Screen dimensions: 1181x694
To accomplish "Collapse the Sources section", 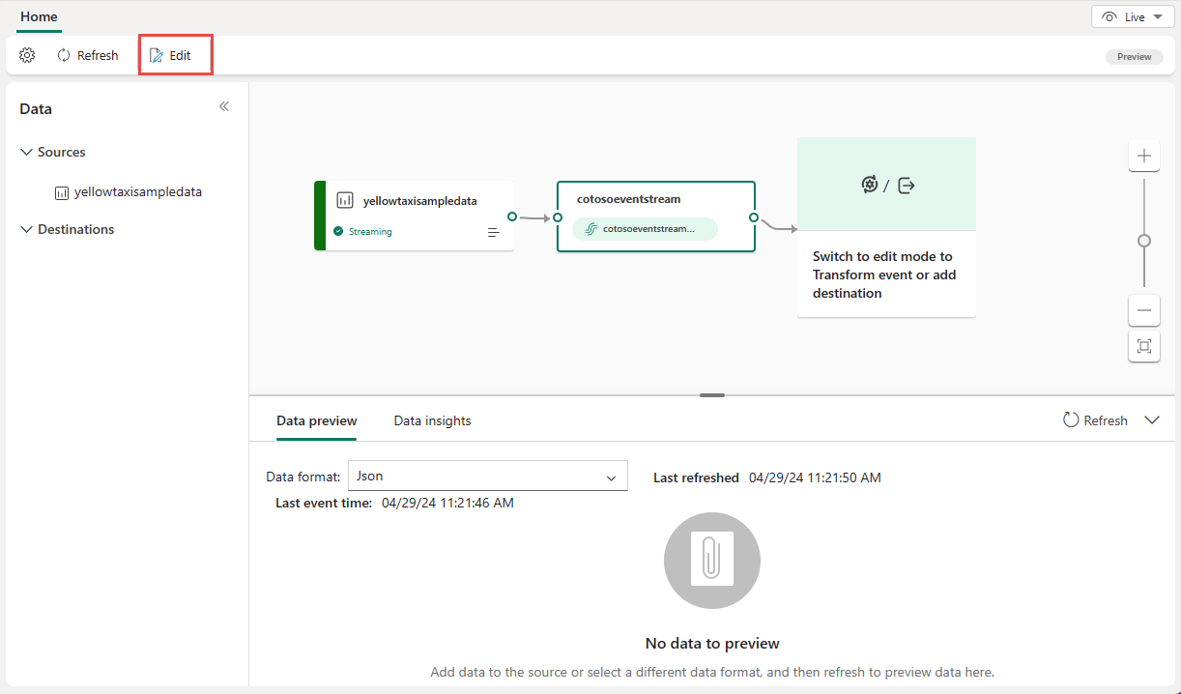I will pyautogui.click(x=26, y=152).
